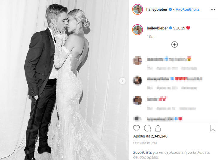Click the second commenter's blurred avatar

138,80
